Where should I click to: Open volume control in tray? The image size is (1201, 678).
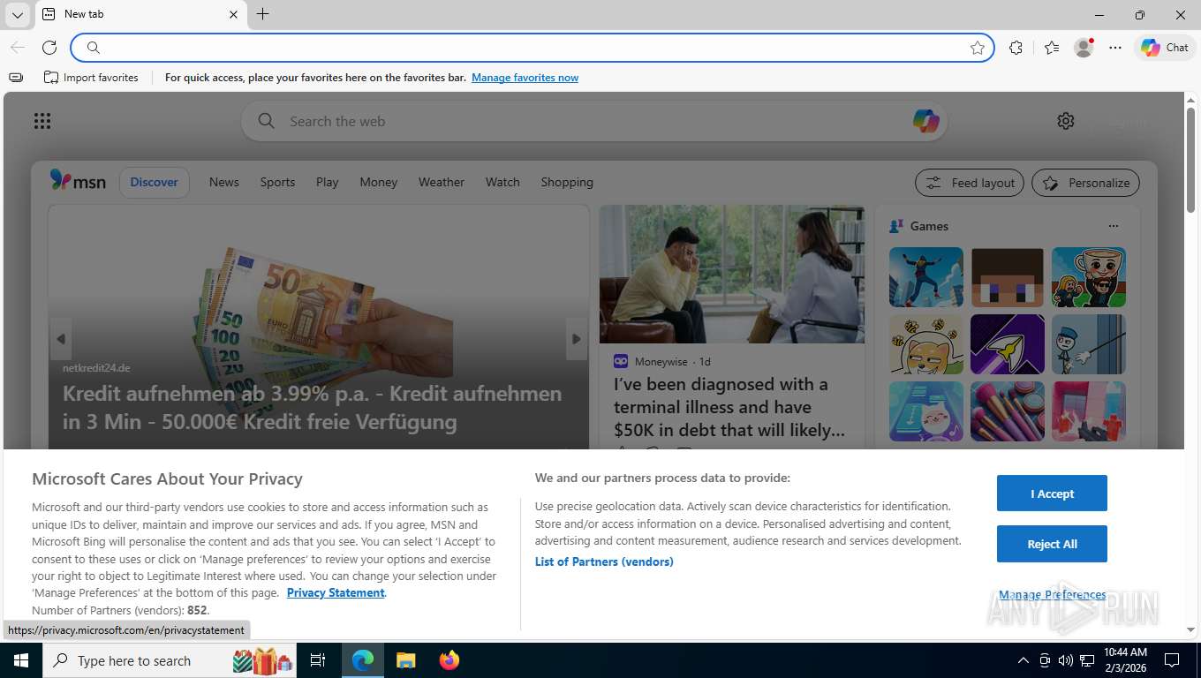click(1066, 660)
